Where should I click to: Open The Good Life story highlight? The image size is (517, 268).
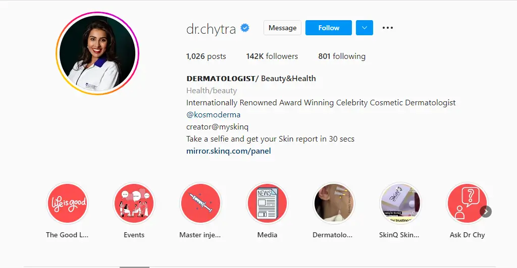68,204
